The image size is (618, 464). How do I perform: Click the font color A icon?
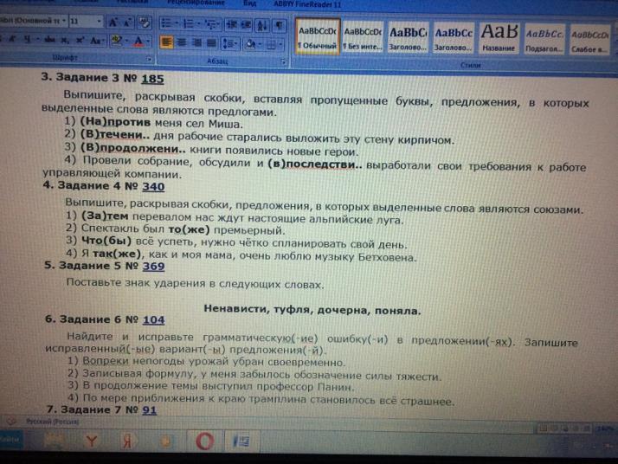pos(138,41)
